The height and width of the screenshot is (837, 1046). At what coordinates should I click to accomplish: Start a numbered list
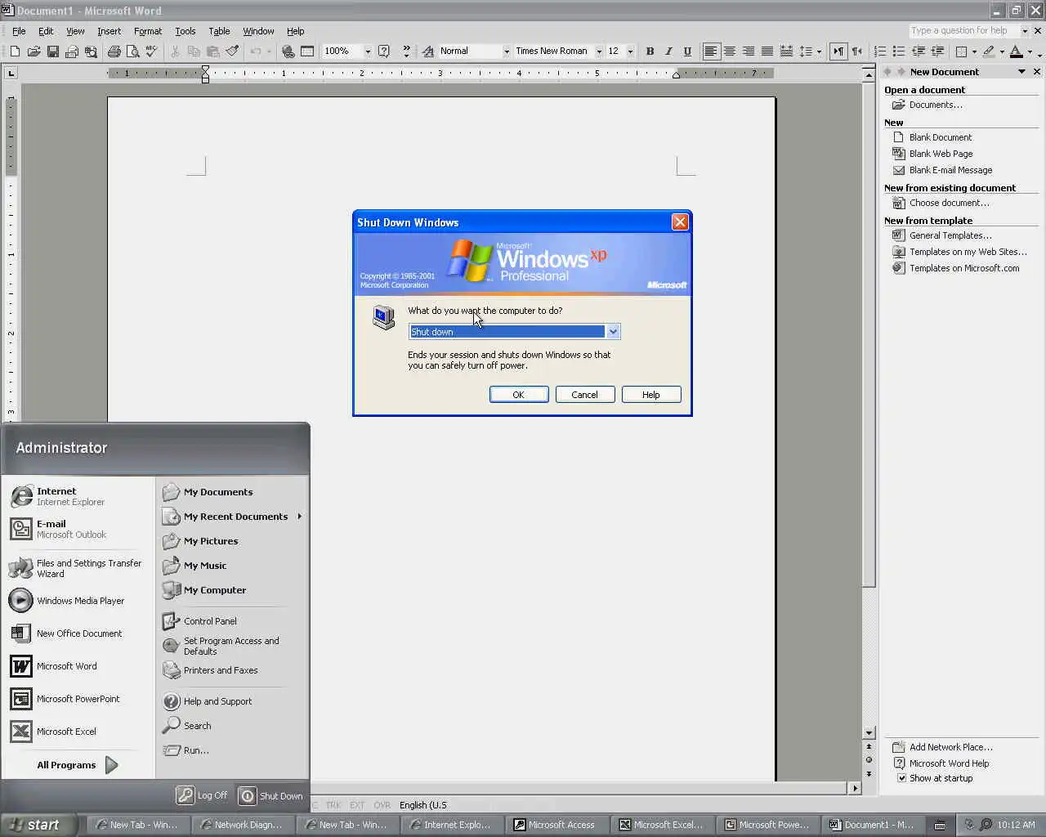[880, 51]
